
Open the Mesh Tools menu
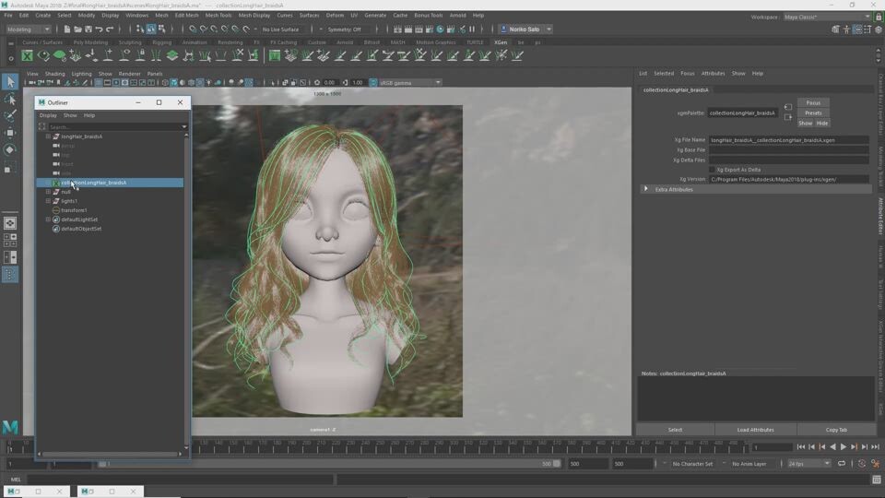click(218, 16)
